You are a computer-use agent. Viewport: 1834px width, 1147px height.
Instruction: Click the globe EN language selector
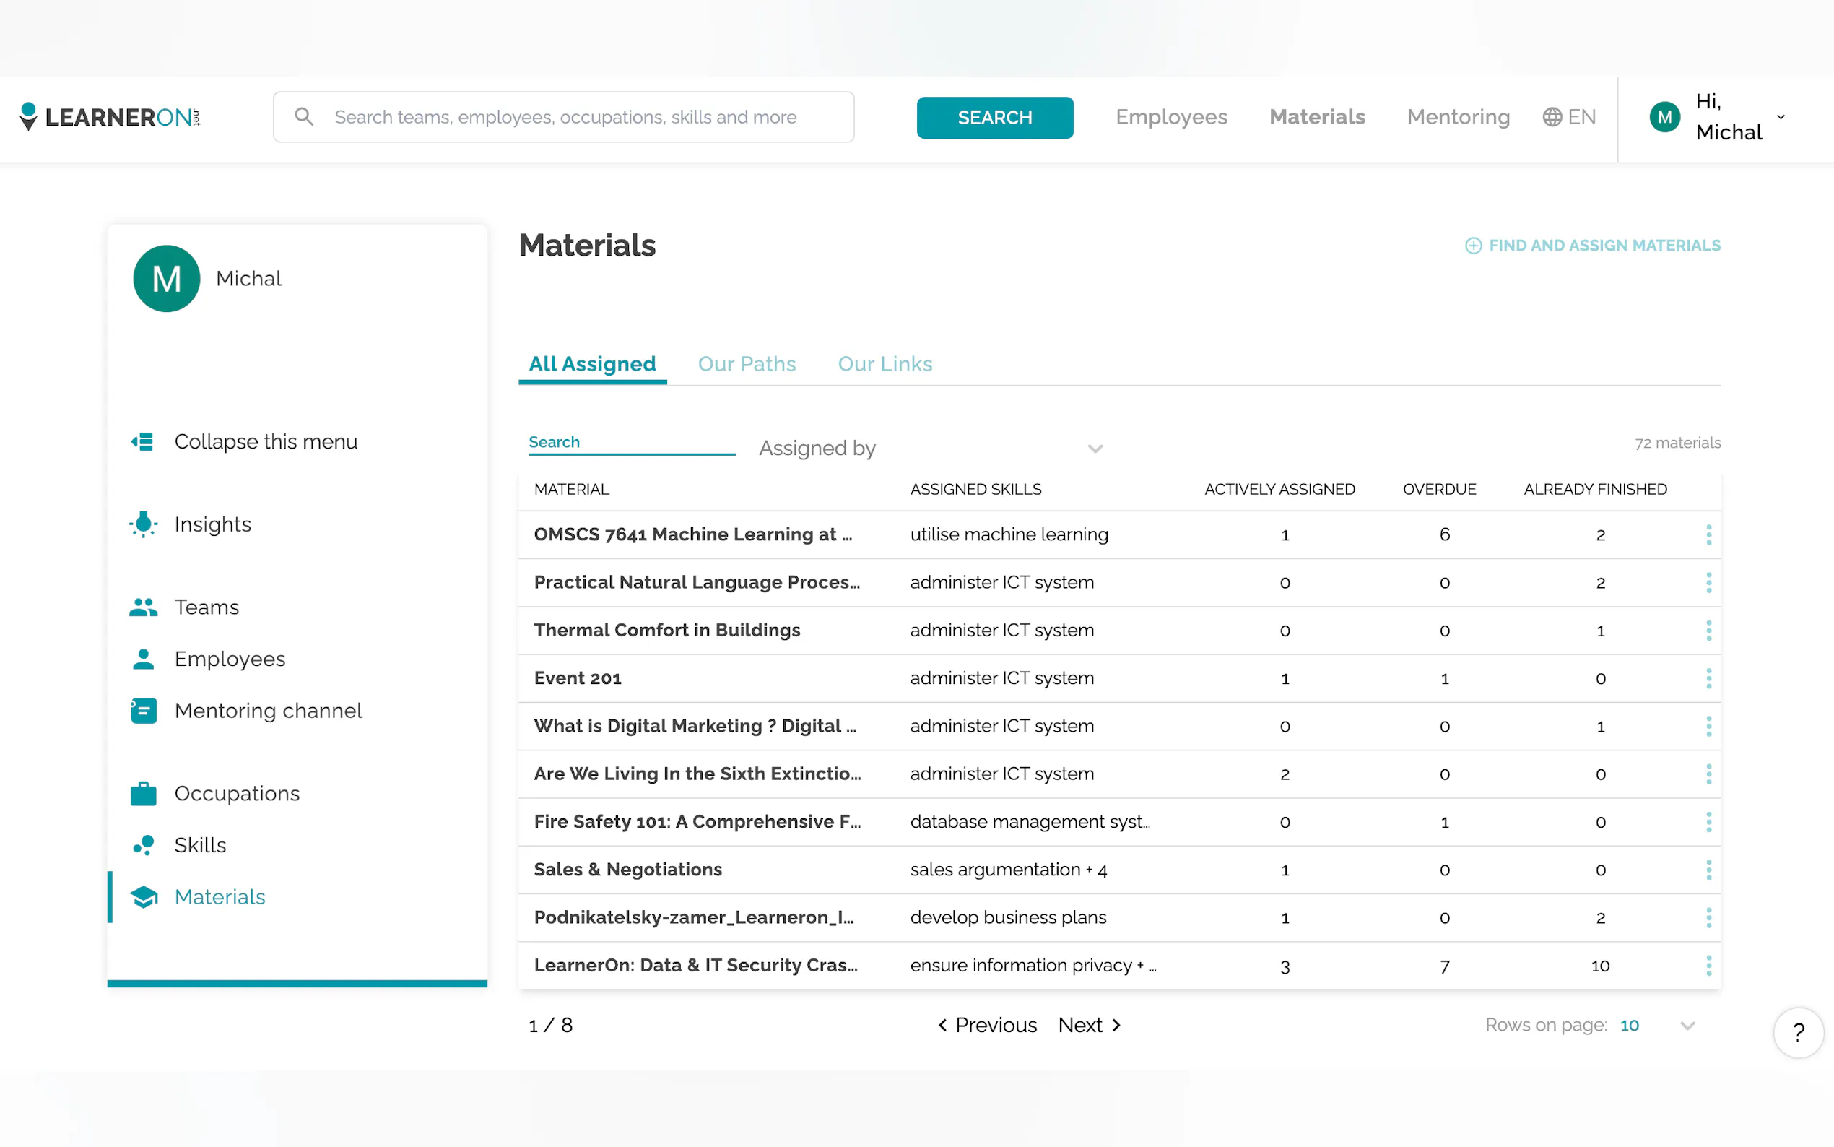coord(1568,117)
